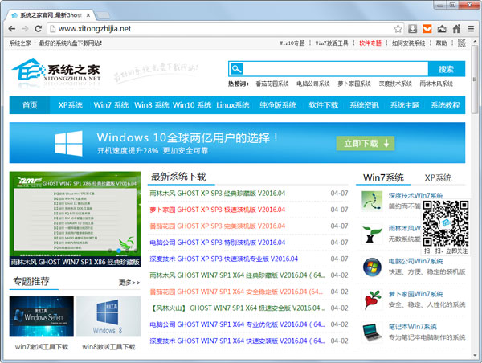Screen dimensions: 482x363
Task: Click the Windows logo in the Win10 banner
Action: (x=68, y=143)
